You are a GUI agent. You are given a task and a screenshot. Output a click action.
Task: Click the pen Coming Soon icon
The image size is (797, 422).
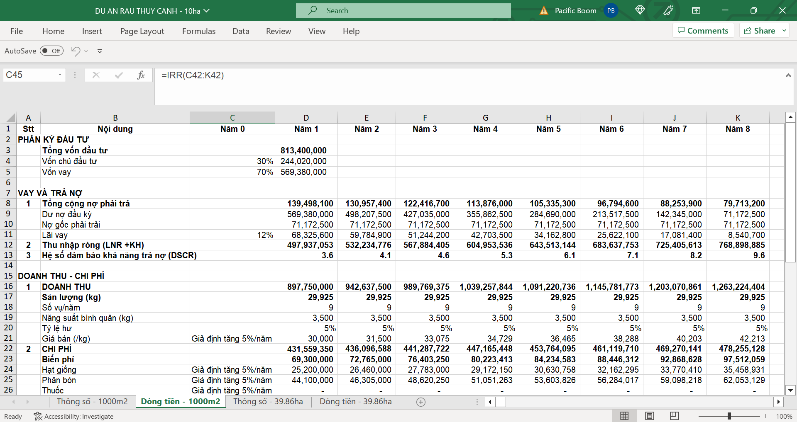pyautogui.click(x=668, y=10)
